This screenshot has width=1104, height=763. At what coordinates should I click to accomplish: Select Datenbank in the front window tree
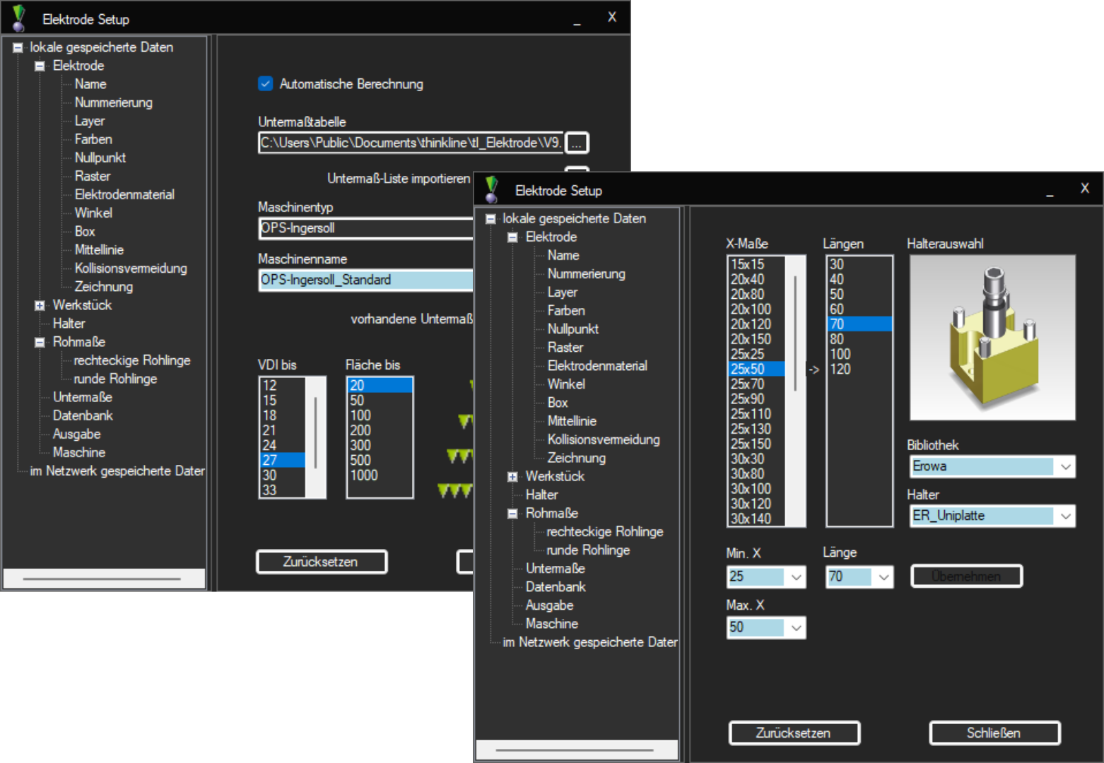tap(556, 586)
